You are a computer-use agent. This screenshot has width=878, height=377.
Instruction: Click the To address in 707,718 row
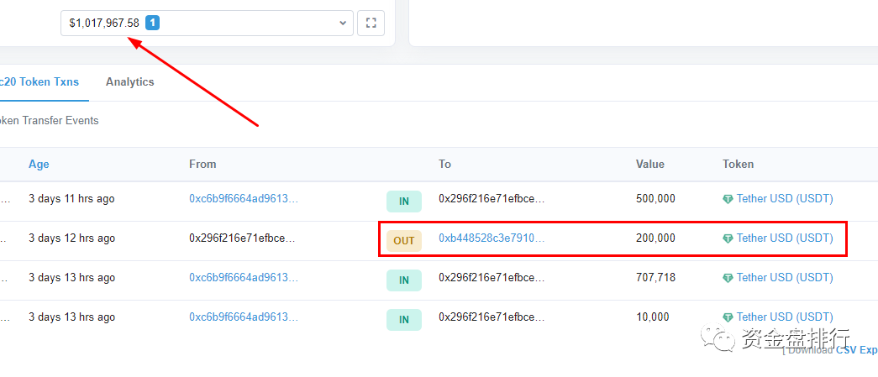tap(492, 277)
